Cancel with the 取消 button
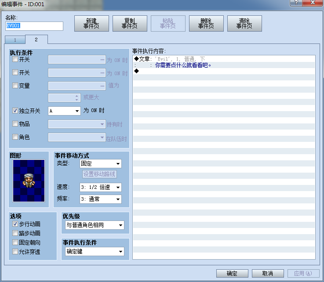Image resolution: width=324 pixels, height=282 pixels. point(268,273)
